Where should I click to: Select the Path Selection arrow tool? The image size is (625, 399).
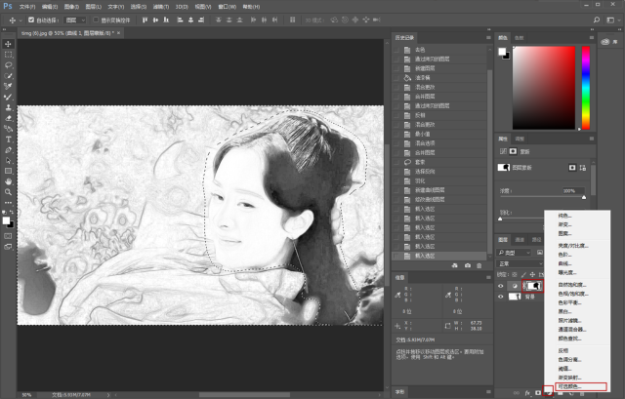click(x=8, y=160)
